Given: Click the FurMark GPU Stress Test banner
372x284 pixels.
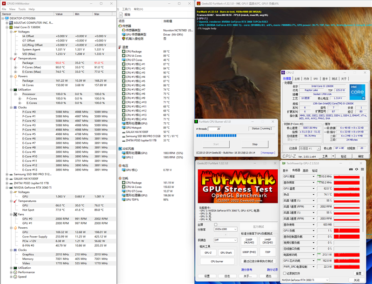Looking at the screenshot, I should click(x=238, y=185).
